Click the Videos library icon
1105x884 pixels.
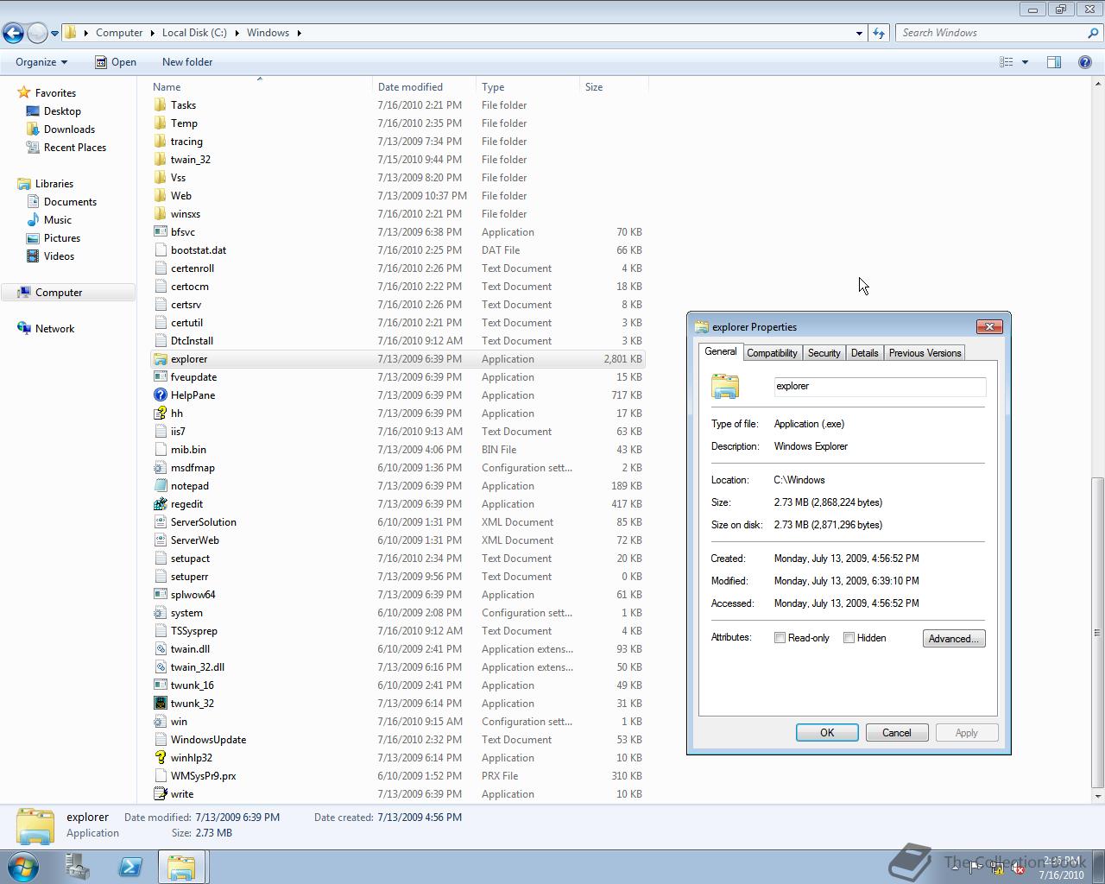pos(33,256)
